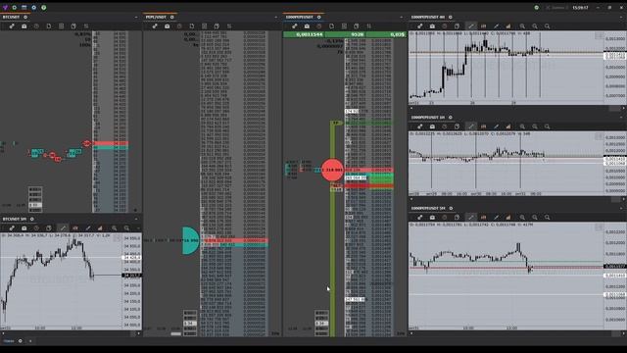Image resolution: width=627 pixels, height=353 pixels.
Task: Click sliders icon in 1000PEPEUSDT order book toolbar
Action: 369,26
